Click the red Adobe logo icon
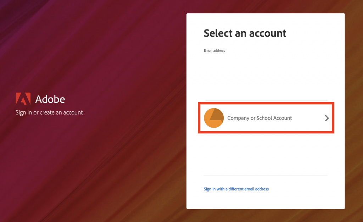 tap(23, 99)
